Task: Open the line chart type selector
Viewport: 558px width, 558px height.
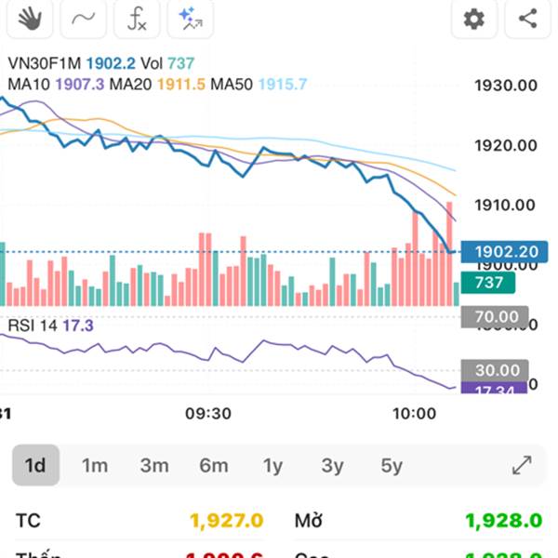Action: click(83, 18)
